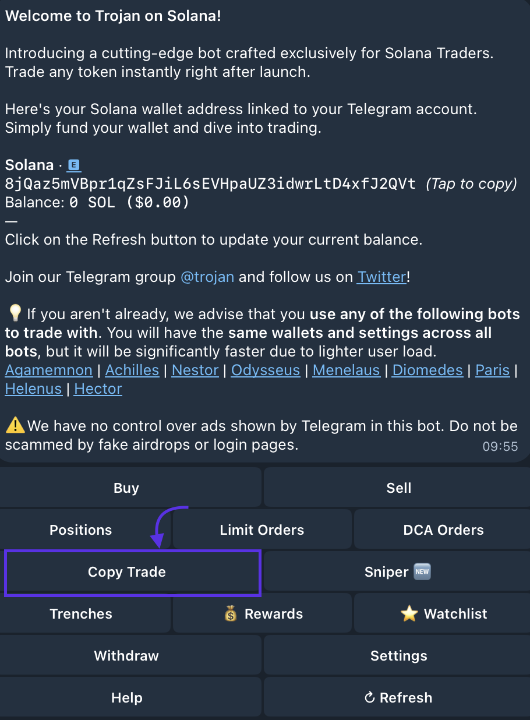Open the Positions menu
Screen dimensions: 530x720
81,530
